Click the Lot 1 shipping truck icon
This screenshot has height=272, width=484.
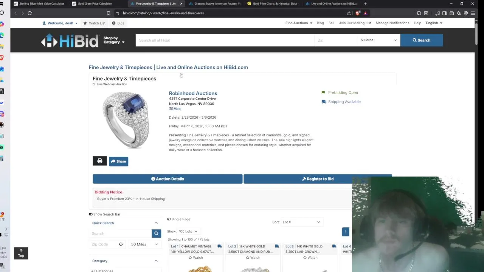point(219,246)
